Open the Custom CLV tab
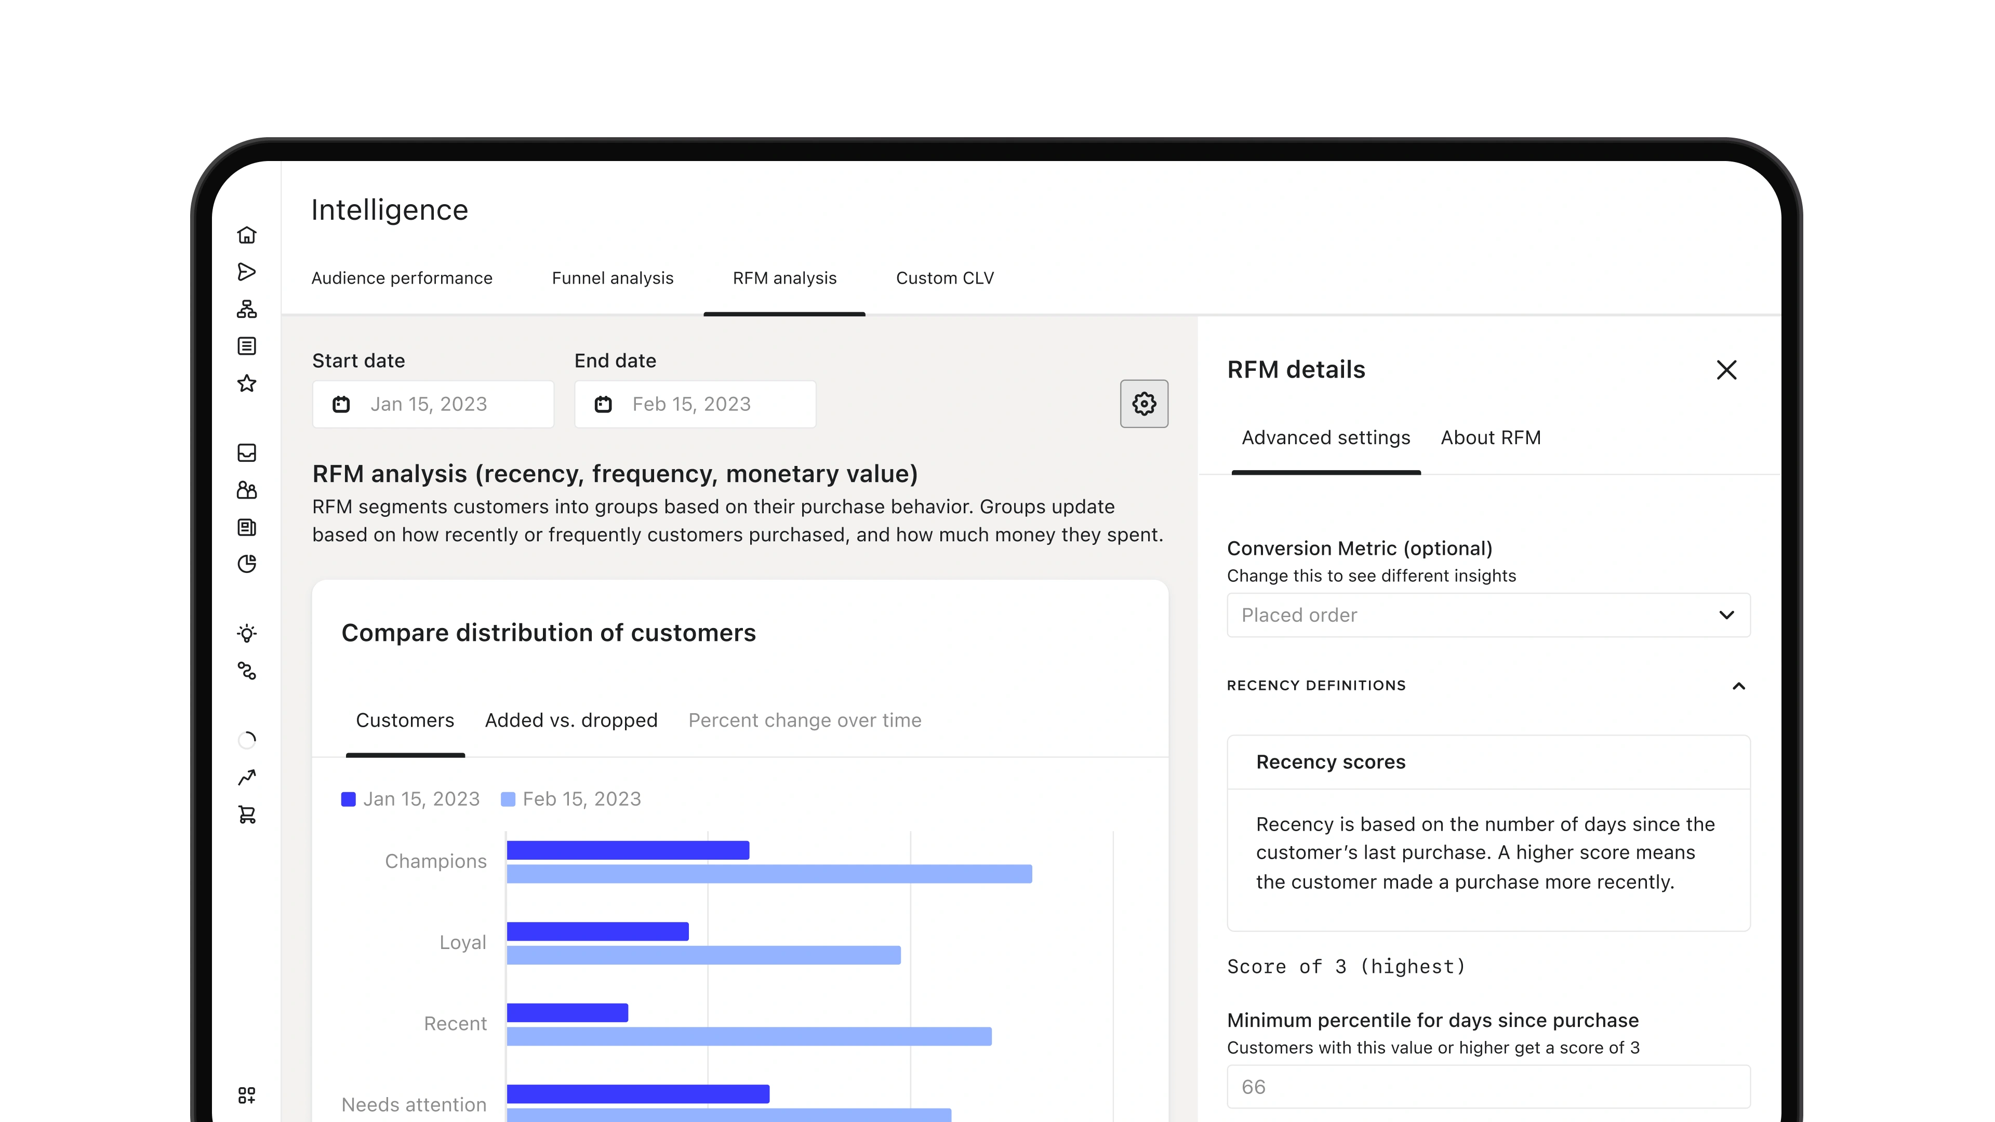The width and height of the screenshot is (1995, 1122). 945,278
